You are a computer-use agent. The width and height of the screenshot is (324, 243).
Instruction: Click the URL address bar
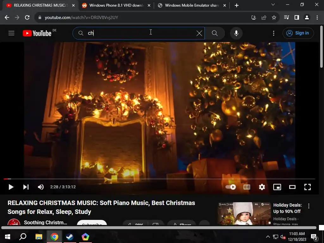[x=143, y=18]
